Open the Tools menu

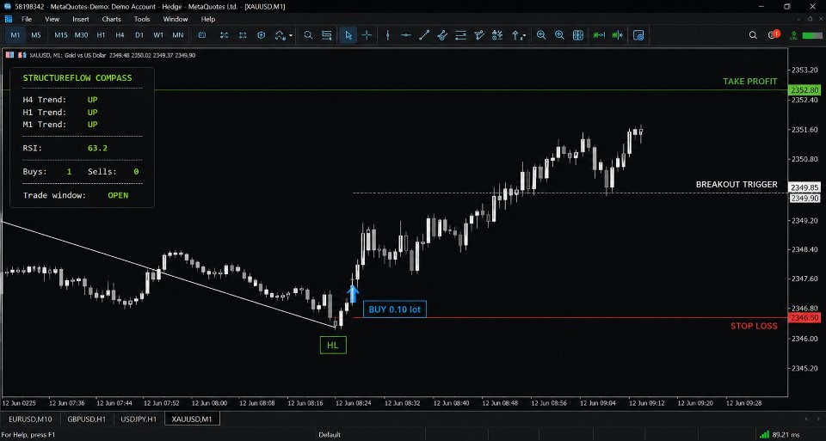pyautogui.click(x=142, y=19)
